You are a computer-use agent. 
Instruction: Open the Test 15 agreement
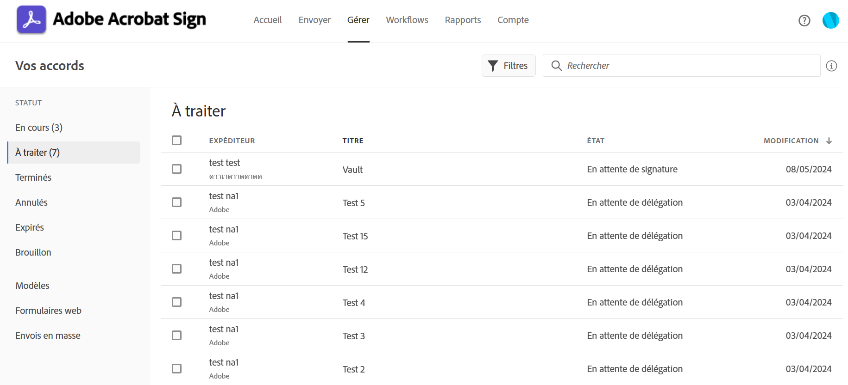(355, 236)
